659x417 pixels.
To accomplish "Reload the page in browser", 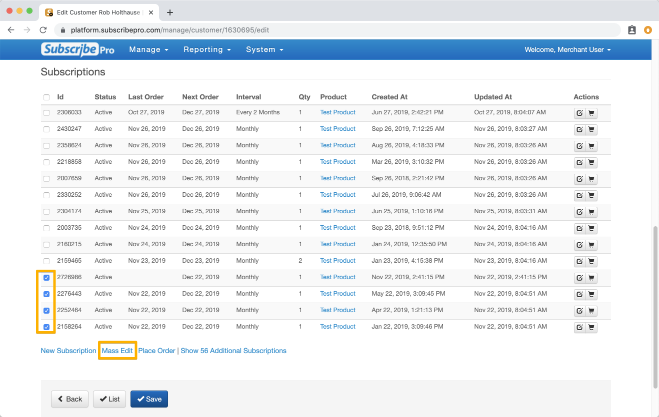I will [43, 30].
